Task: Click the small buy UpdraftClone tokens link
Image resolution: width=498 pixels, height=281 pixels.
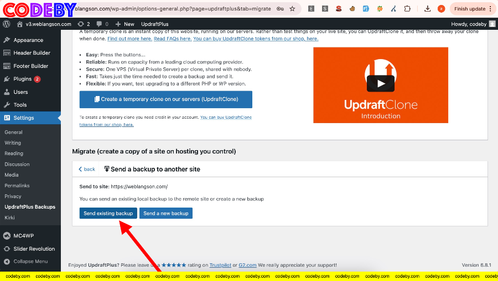Action: [x=165, y=121]
